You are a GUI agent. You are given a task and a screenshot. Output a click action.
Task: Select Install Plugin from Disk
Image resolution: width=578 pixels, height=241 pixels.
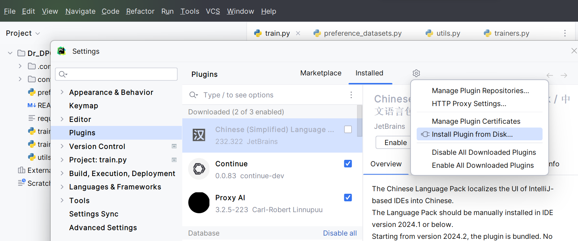(x=479, y=134)
